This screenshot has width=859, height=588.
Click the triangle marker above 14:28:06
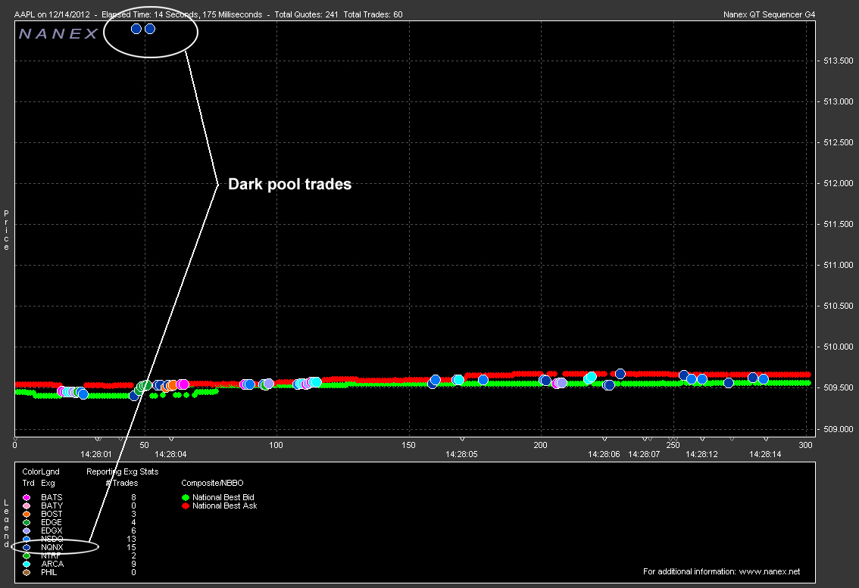pos(604,439)
